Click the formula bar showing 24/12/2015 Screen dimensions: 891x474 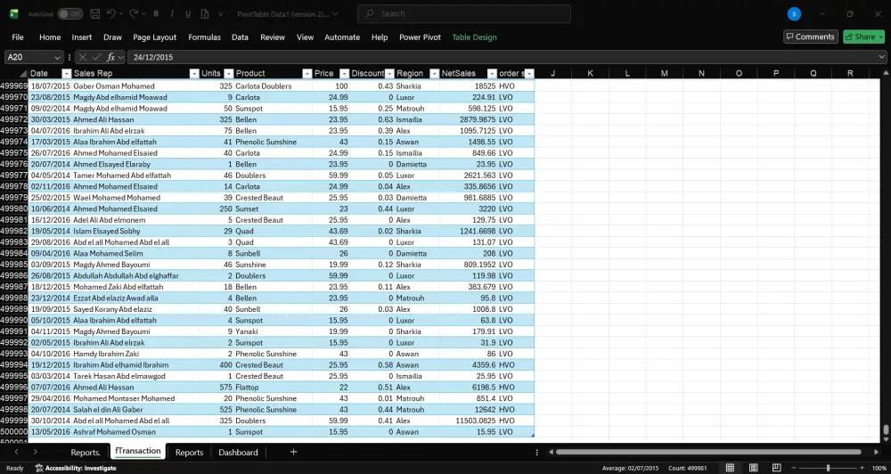tap(503, 57)
